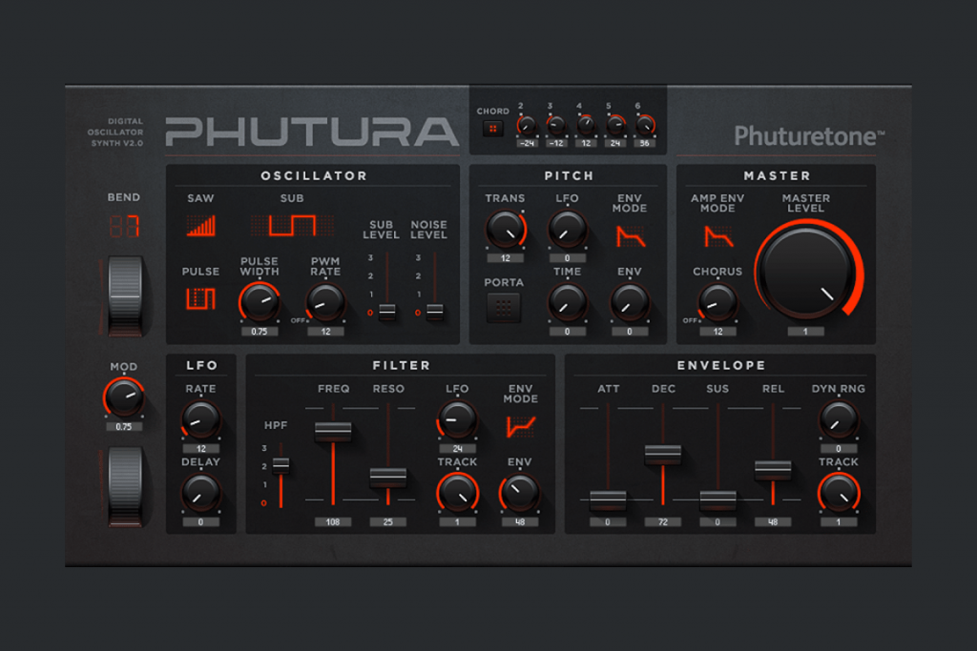Click the BEND range numeric display
Screen dimensions: 977x651
click(x=124, y=226)
